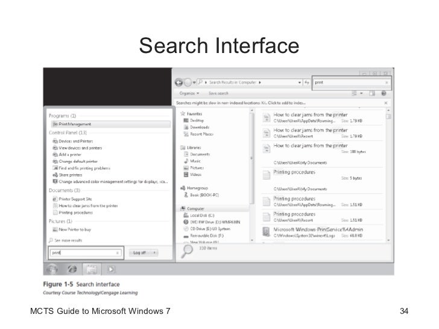This screenshot has width=439, height=329.
Task: Open Devices and Printers control panel entry
Action: pyautogui.click(x=73, y=141)
